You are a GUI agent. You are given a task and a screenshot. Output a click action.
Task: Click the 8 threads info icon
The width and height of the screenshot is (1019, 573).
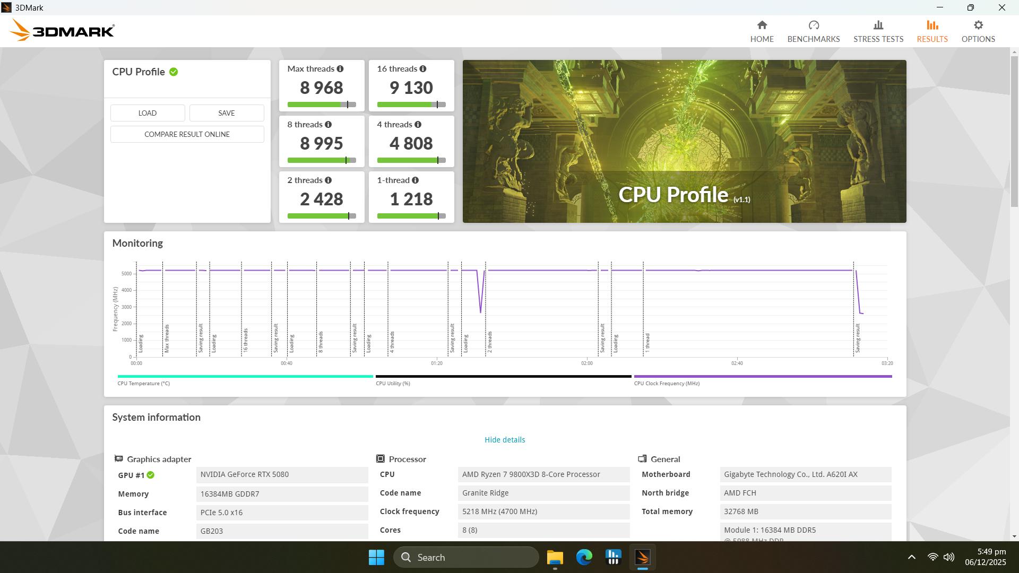pyautogui.click(x=328, y=125)
